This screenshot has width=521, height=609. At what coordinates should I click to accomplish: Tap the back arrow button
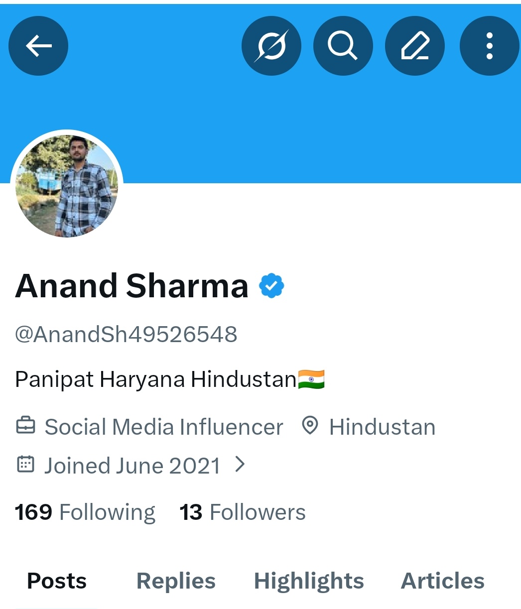click(38, 46)
